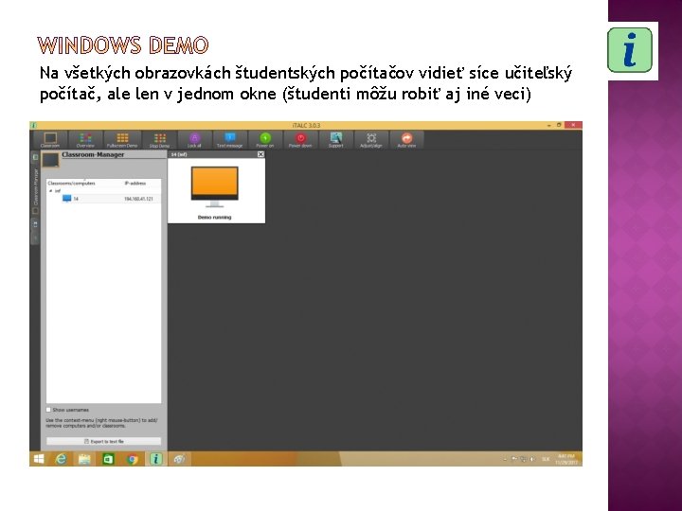
Task: Activate Auto view
Action: tap(406, 140)
